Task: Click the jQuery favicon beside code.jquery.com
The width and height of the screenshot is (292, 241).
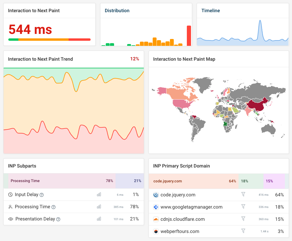Action: point(156,195)
